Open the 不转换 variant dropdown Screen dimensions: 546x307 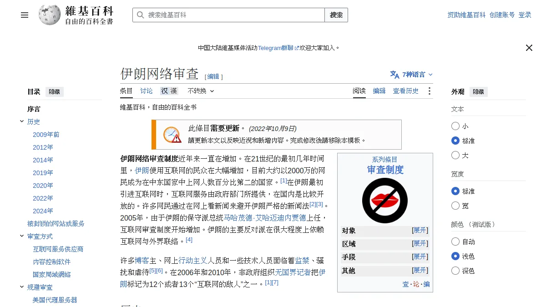click(201, 91)
